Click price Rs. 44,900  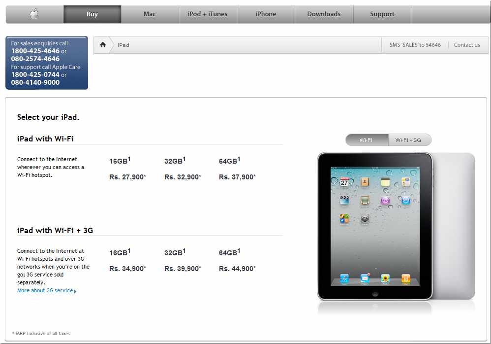[x=237, y=269]
